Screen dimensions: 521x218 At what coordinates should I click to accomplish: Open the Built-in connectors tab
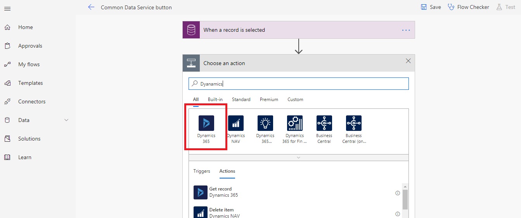(215, 100)
